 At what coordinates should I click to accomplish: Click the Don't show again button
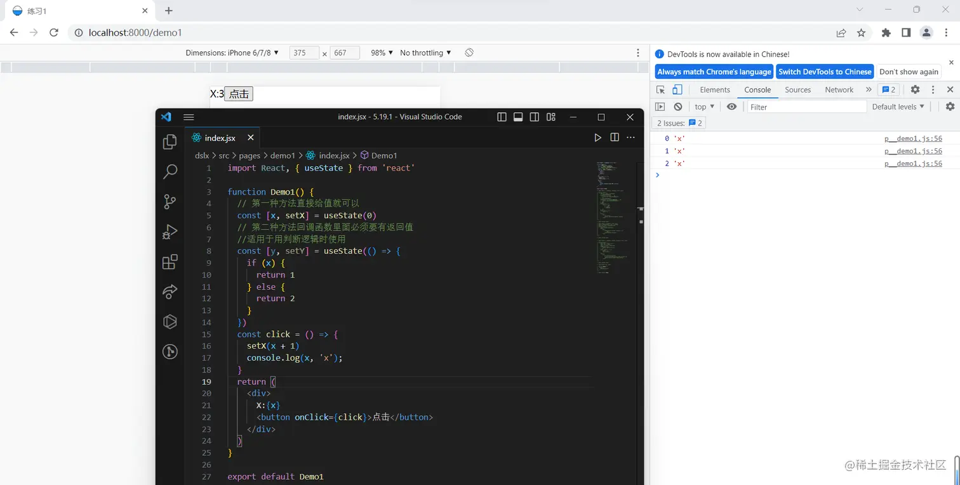[909, 72]
